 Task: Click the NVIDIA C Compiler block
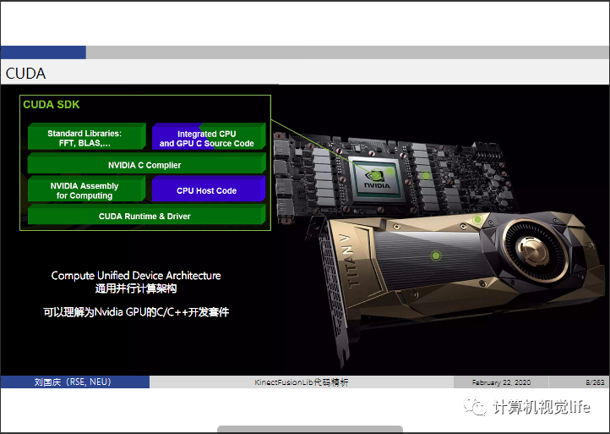(147, 163)
